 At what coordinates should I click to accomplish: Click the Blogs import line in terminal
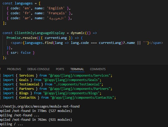(52, 93)
